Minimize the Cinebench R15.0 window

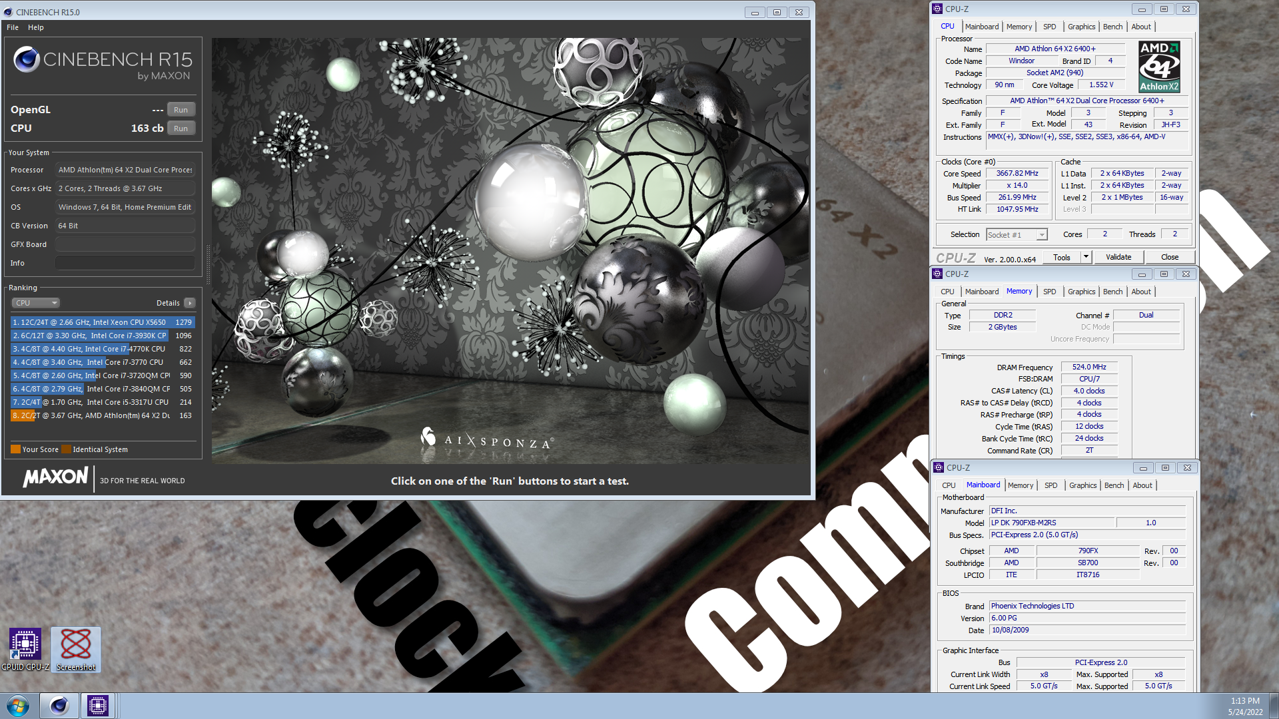point(755,12)
